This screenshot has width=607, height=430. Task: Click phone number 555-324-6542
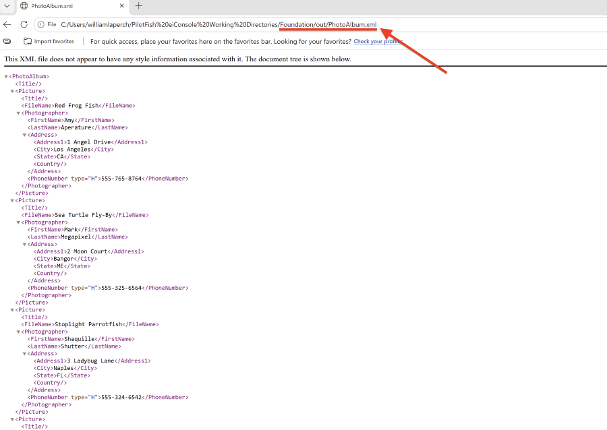(x=121, y=398)
